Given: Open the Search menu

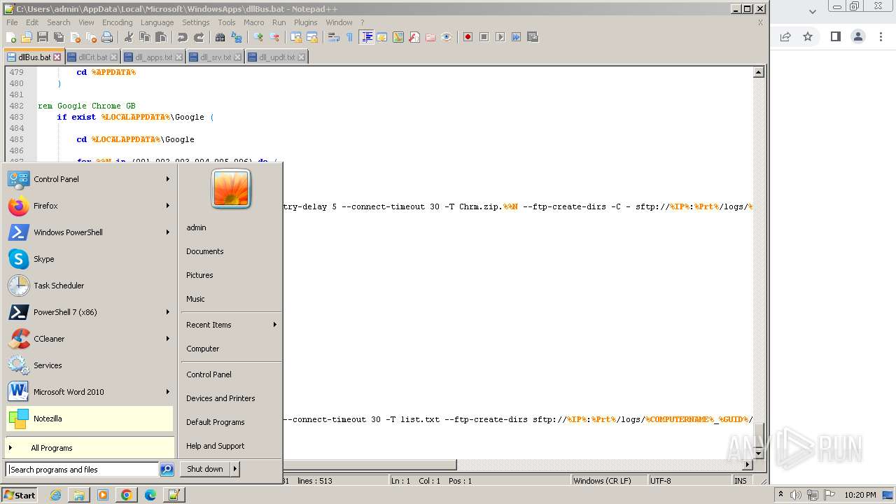Looking at the screenshot, I should click(58, 22).
